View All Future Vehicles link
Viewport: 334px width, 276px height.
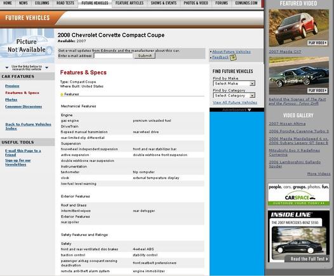click(235, 102)
